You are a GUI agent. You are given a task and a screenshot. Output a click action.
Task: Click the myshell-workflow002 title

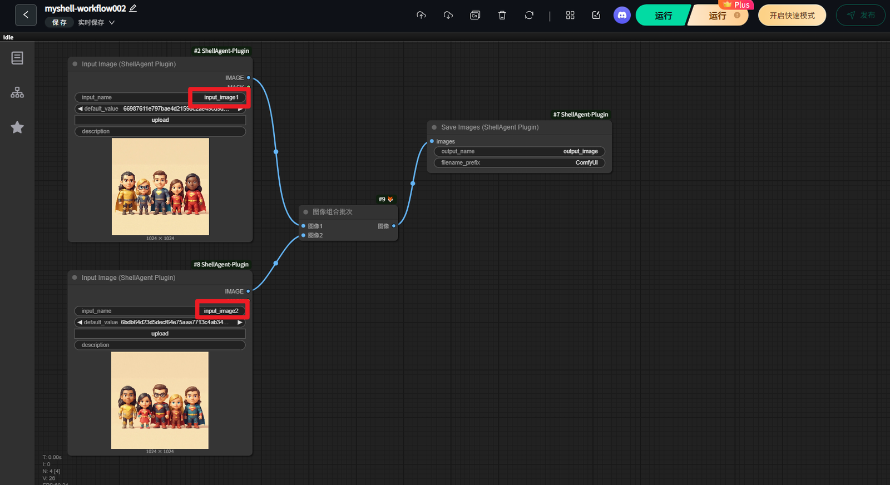[x=85, y=8]
